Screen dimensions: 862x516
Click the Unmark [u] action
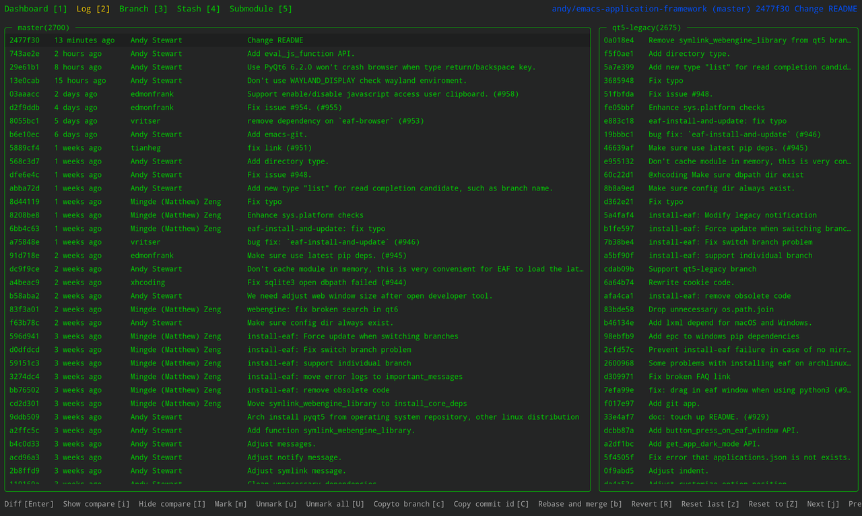[276, 504]
